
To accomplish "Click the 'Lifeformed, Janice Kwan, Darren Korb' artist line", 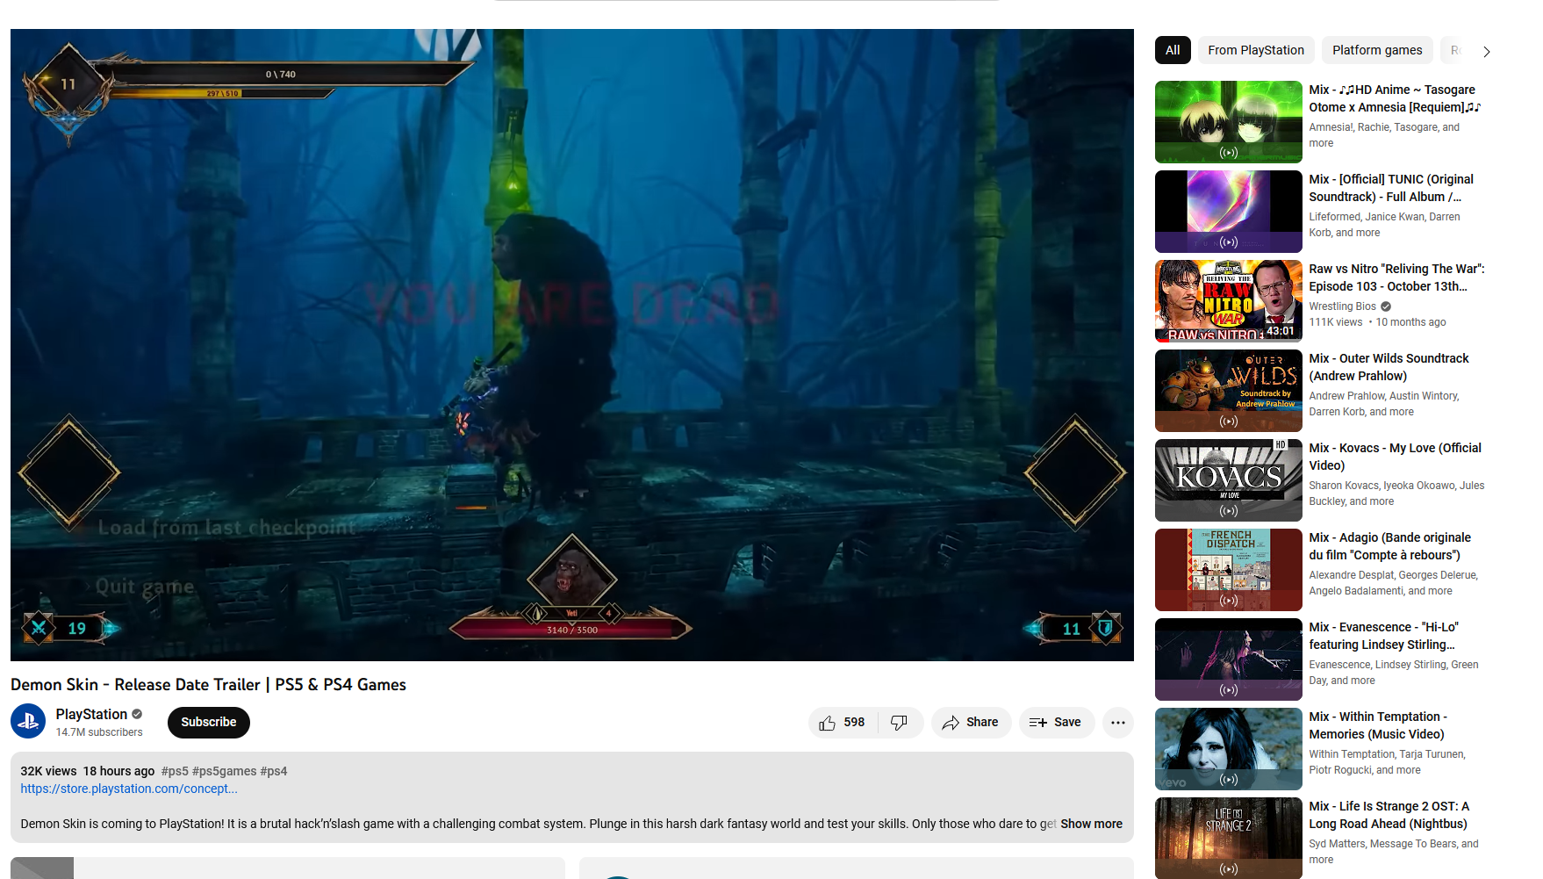I will [x=1384, y=225].
